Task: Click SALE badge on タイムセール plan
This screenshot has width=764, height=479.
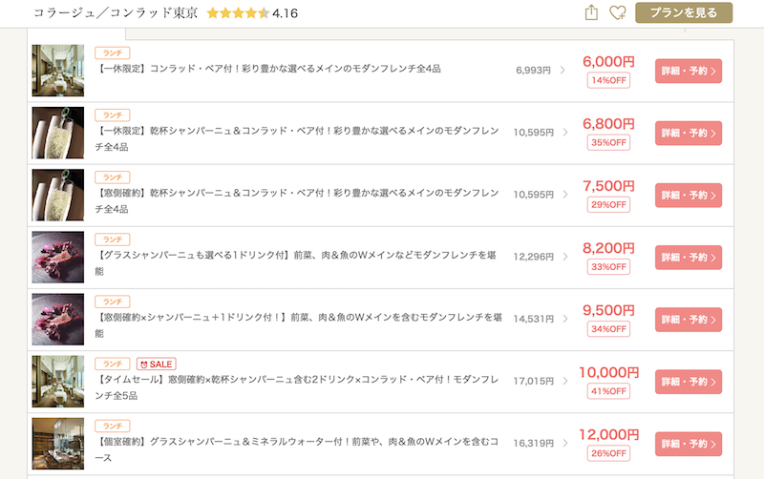Action: pos(157,364)
